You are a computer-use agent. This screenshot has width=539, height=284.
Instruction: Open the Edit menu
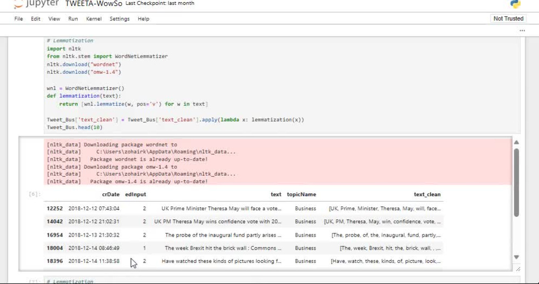click(36, 19)
